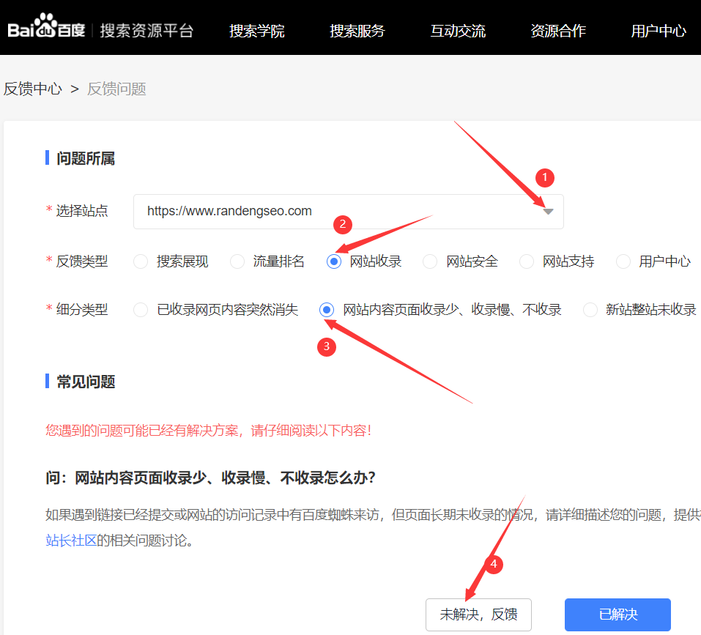Choose the 网站收录 radio option

[x=334, y=261]
